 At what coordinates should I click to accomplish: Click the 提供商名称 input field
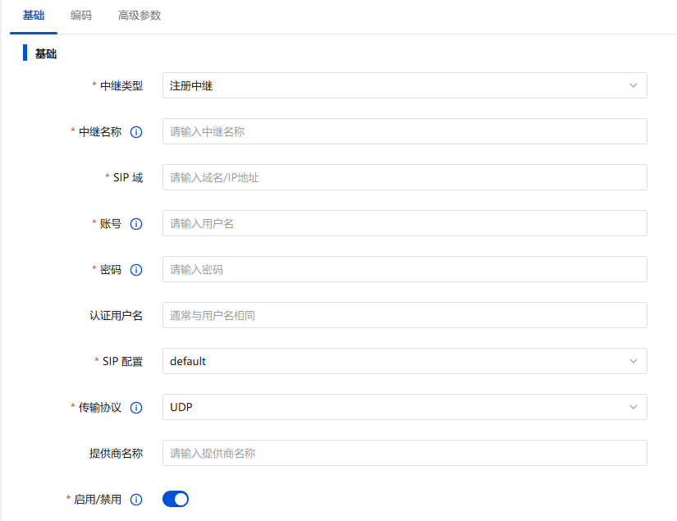(x=404, y=453)
